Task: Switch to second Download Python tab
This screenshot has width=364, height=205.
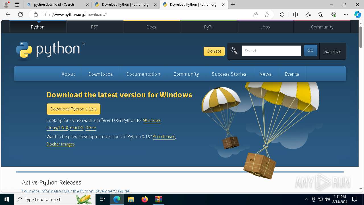Action: point(125,5)
